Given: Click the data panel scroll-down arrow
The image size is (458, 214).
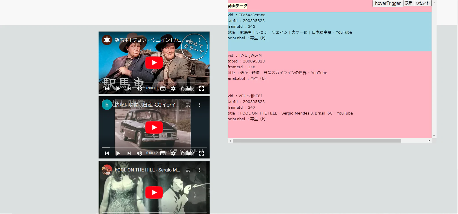Looking at the screenshot, I should tap(434, 136).
